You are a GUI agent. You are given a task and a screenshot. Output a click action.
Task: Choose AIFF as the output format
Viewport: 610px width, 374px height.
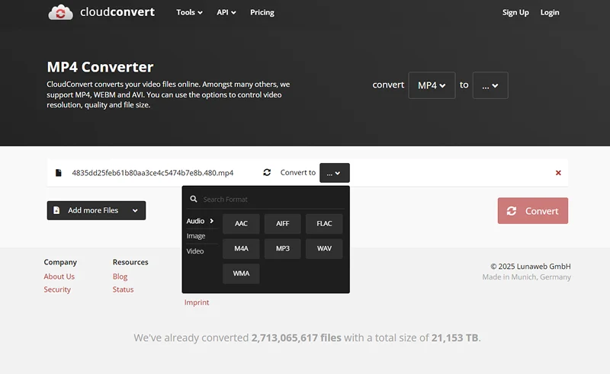[282, 223]
